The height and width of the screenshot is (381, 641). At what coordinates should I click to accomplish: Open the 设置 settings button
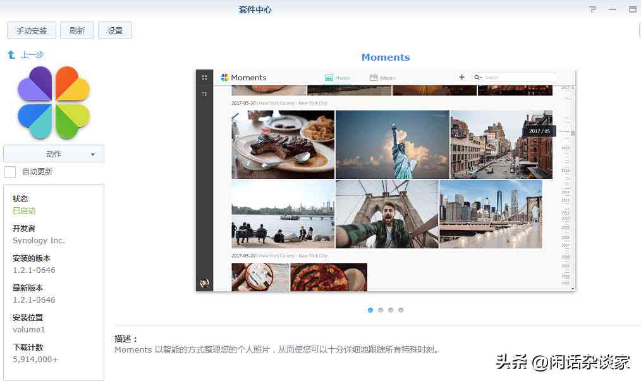(x=115, y=31)
